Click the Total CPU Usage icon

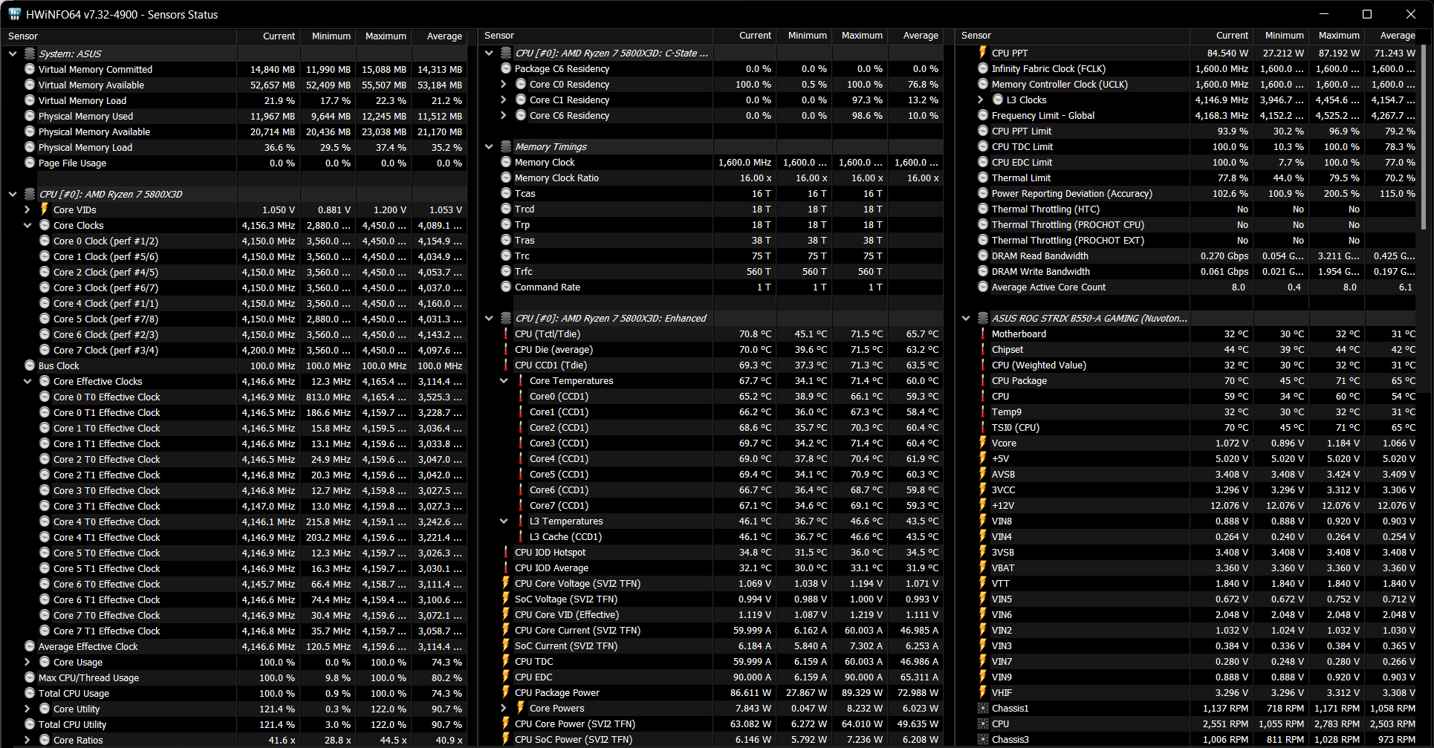coord(30,693)
